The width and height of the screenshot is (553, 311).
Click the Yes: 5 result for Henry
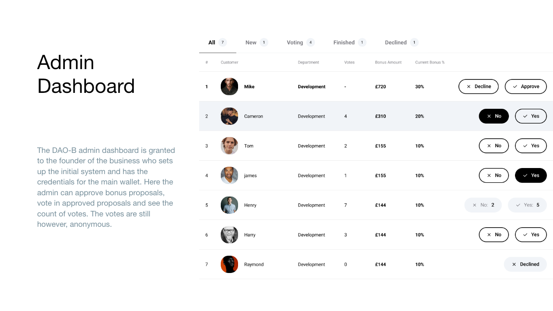[x=527, y=205]
